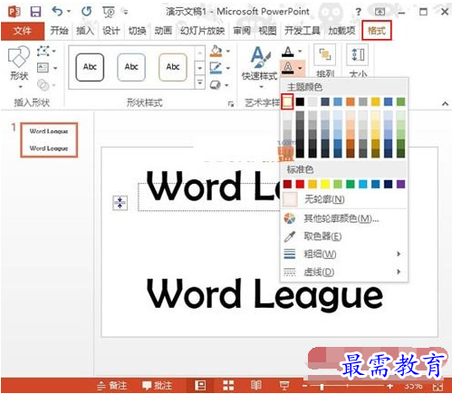Click the Merge Shapes icon
Screen dimensions: 452x394
[x=43, y=85]
